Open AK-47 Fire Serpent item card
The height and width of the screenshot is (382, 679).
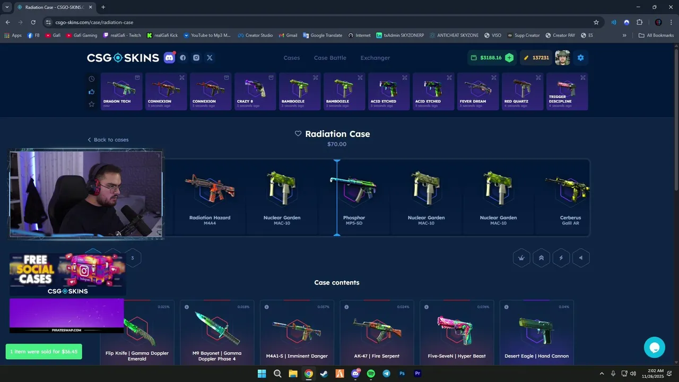point(377,333)
